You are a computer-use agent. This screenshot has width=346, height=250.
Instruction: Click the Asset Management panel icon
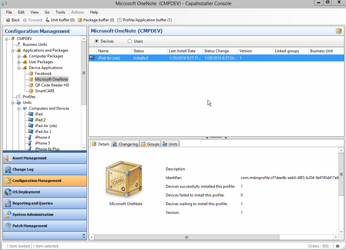[x=8, y=158]
